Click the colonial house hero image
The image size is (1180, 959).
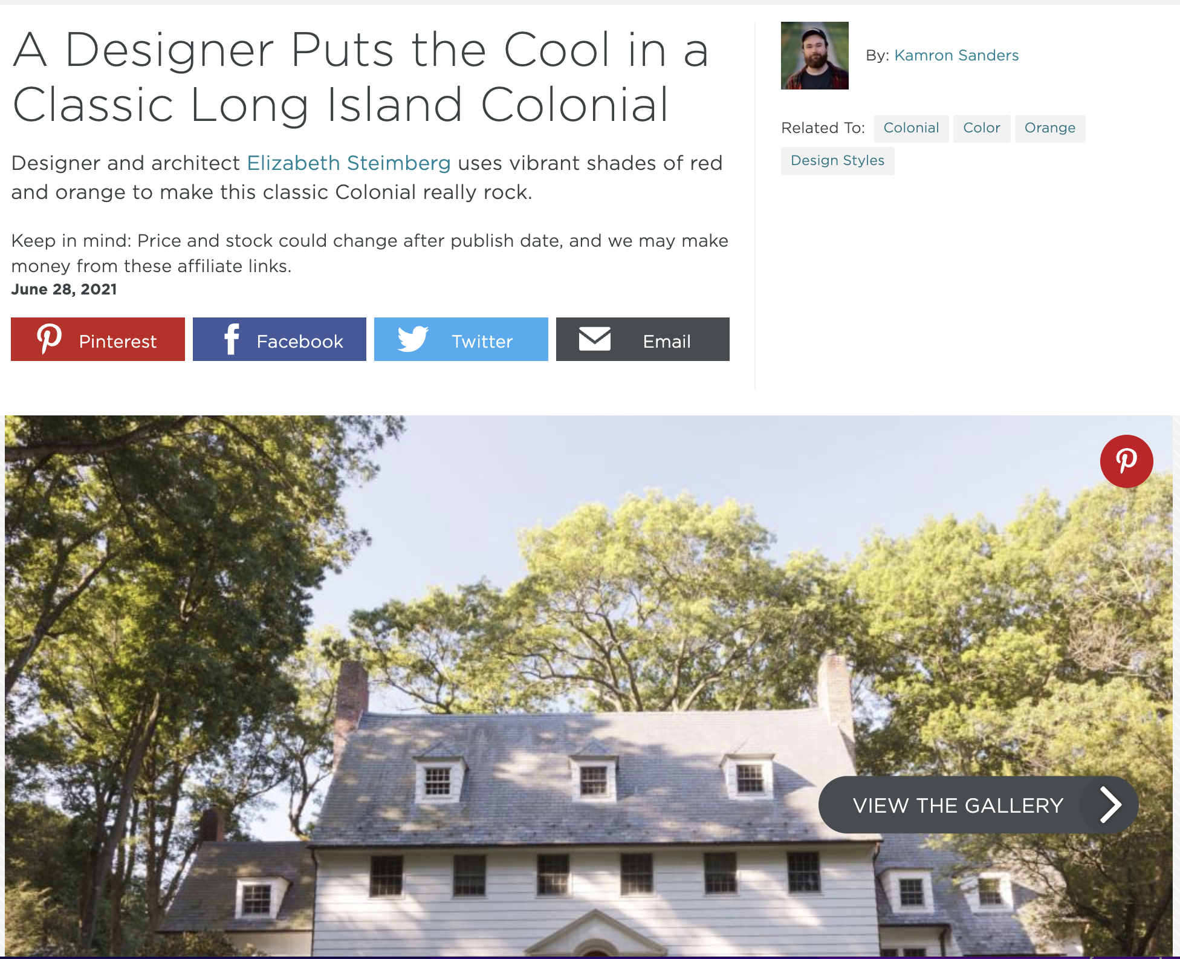click(589, 686)
